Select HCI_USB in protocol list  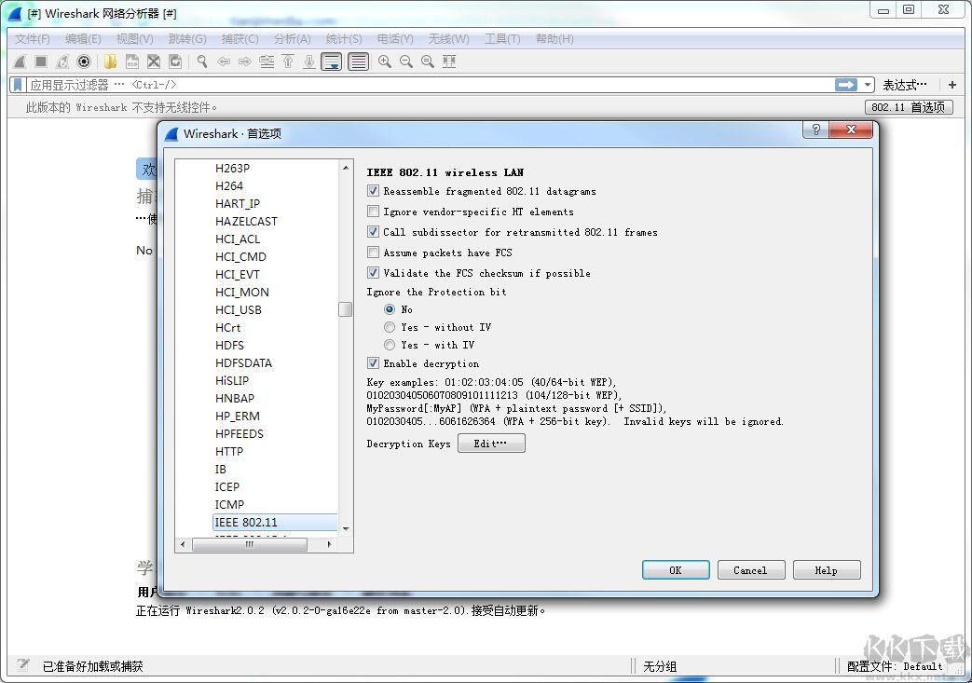pos(239,310)
